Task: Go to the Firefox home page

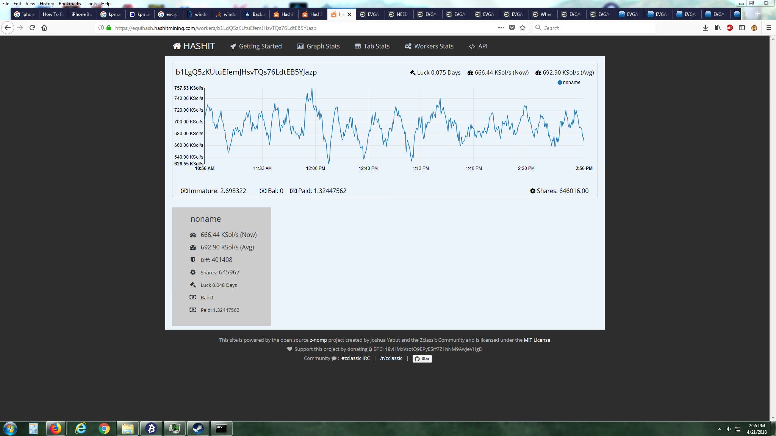Action: pos(44,28)
